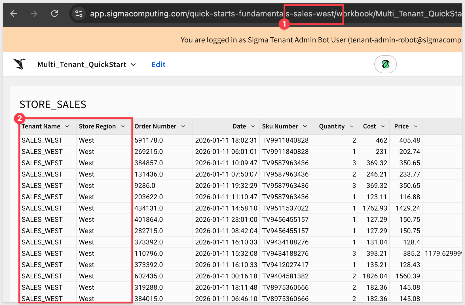Viewport: 465px width, 305px height.
Task: Open Date column dropdown arrow
Action: [x=253, y=126]
